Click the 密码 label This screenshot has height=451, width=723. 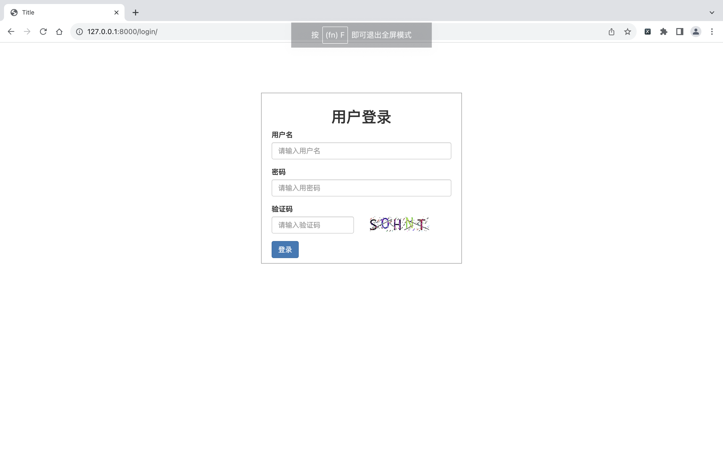pyautogui.click(x=278, y=172)
